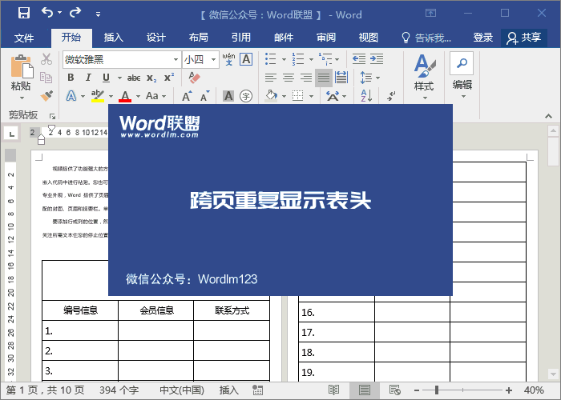Click the Shrink Font icon
Viewport: 561px width, 400px height.
coord(205,96)
